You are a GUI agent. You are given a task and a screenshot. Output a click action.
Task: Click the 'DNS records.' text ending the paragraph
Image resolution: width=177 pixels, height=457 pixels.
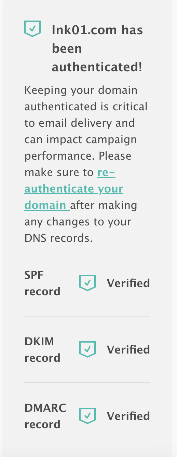(59, 238)
